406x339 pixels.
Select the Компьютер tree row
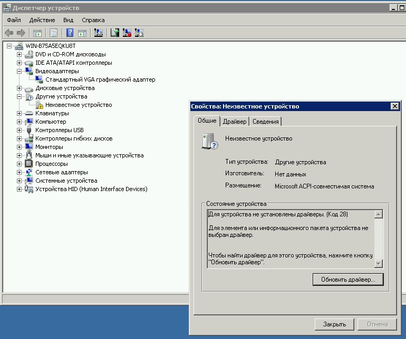tap(51, 122)
